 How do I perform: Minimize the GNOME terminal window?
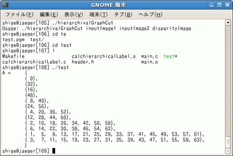click(x=212, y=5)
